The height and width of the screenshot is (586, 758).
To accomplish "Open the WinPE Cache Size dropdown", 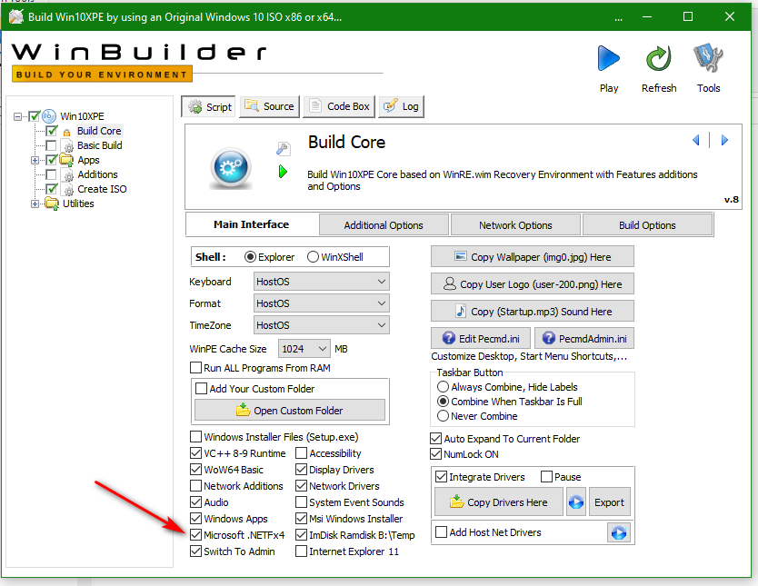I will click(304, 349).
